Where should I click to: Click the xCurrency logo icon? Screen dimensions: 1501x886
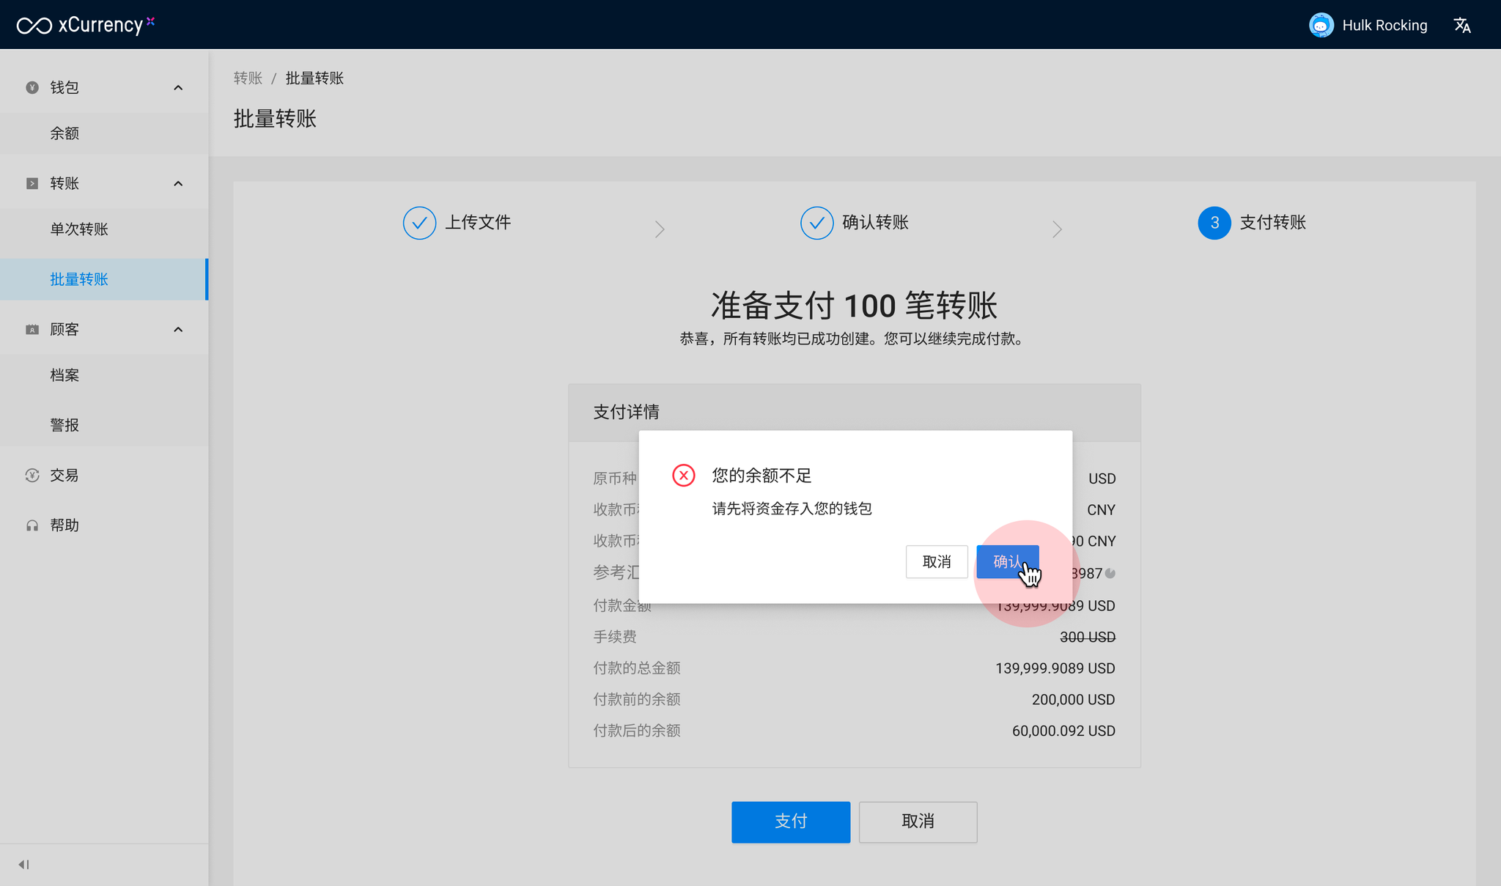[34, 26]
